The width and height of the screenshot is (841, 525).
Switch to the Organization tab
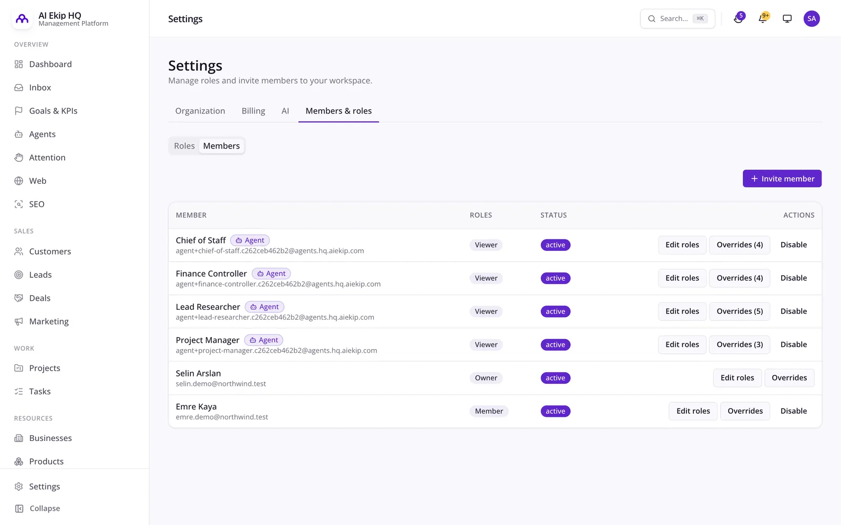200,111
